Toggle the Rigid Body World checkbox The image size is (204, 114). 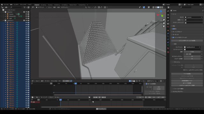click(173, 37)
